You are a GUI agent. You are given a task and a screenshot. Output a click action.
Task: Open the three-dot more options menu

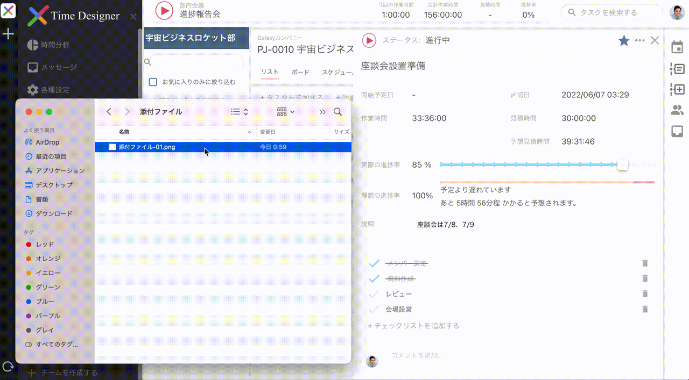639,41
